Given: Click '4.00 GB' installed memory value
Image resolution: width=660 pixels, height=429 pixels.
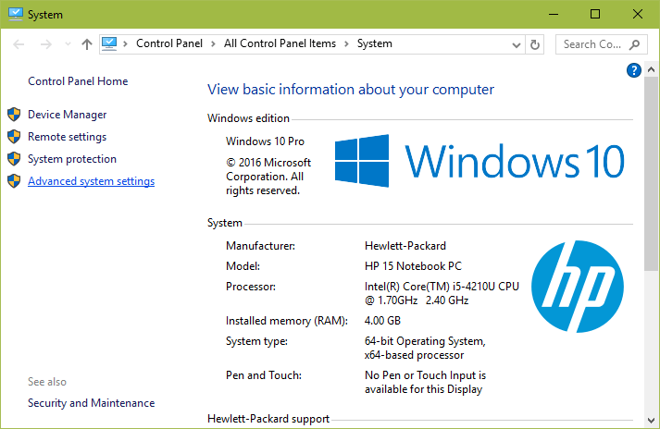Looking at the screenshot, I should 382,321.
